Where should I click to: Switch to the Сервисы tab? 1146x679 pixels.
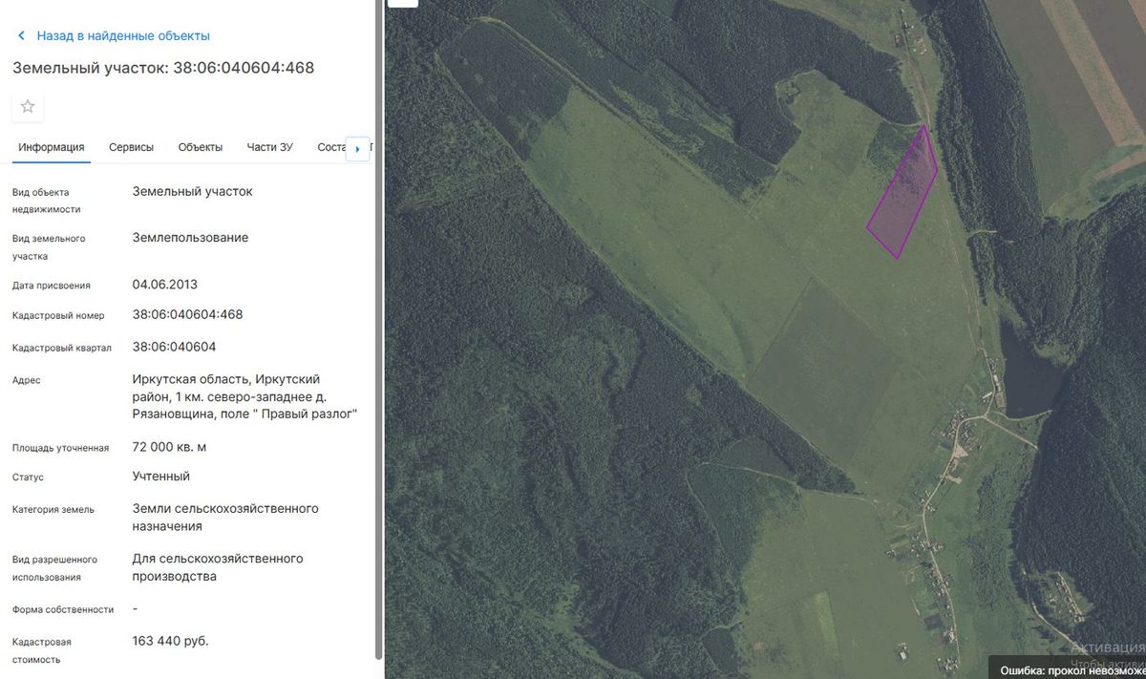(132, 147)
